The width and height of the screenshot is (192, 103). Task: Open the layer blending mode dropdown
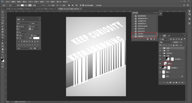point(165,42)
